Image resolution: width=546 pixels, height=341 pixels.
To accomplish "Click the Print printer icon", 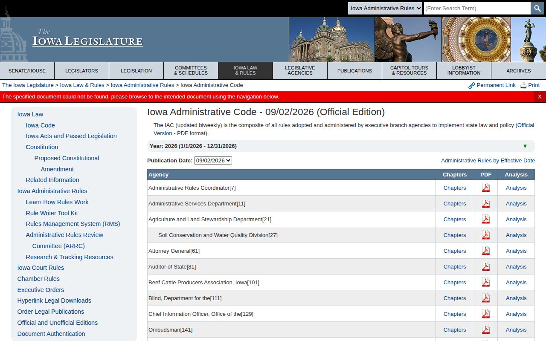I will pos(523,85).
